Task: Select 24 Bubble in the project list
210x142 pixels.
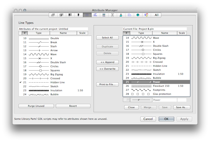Action: [x=55, y=94]
